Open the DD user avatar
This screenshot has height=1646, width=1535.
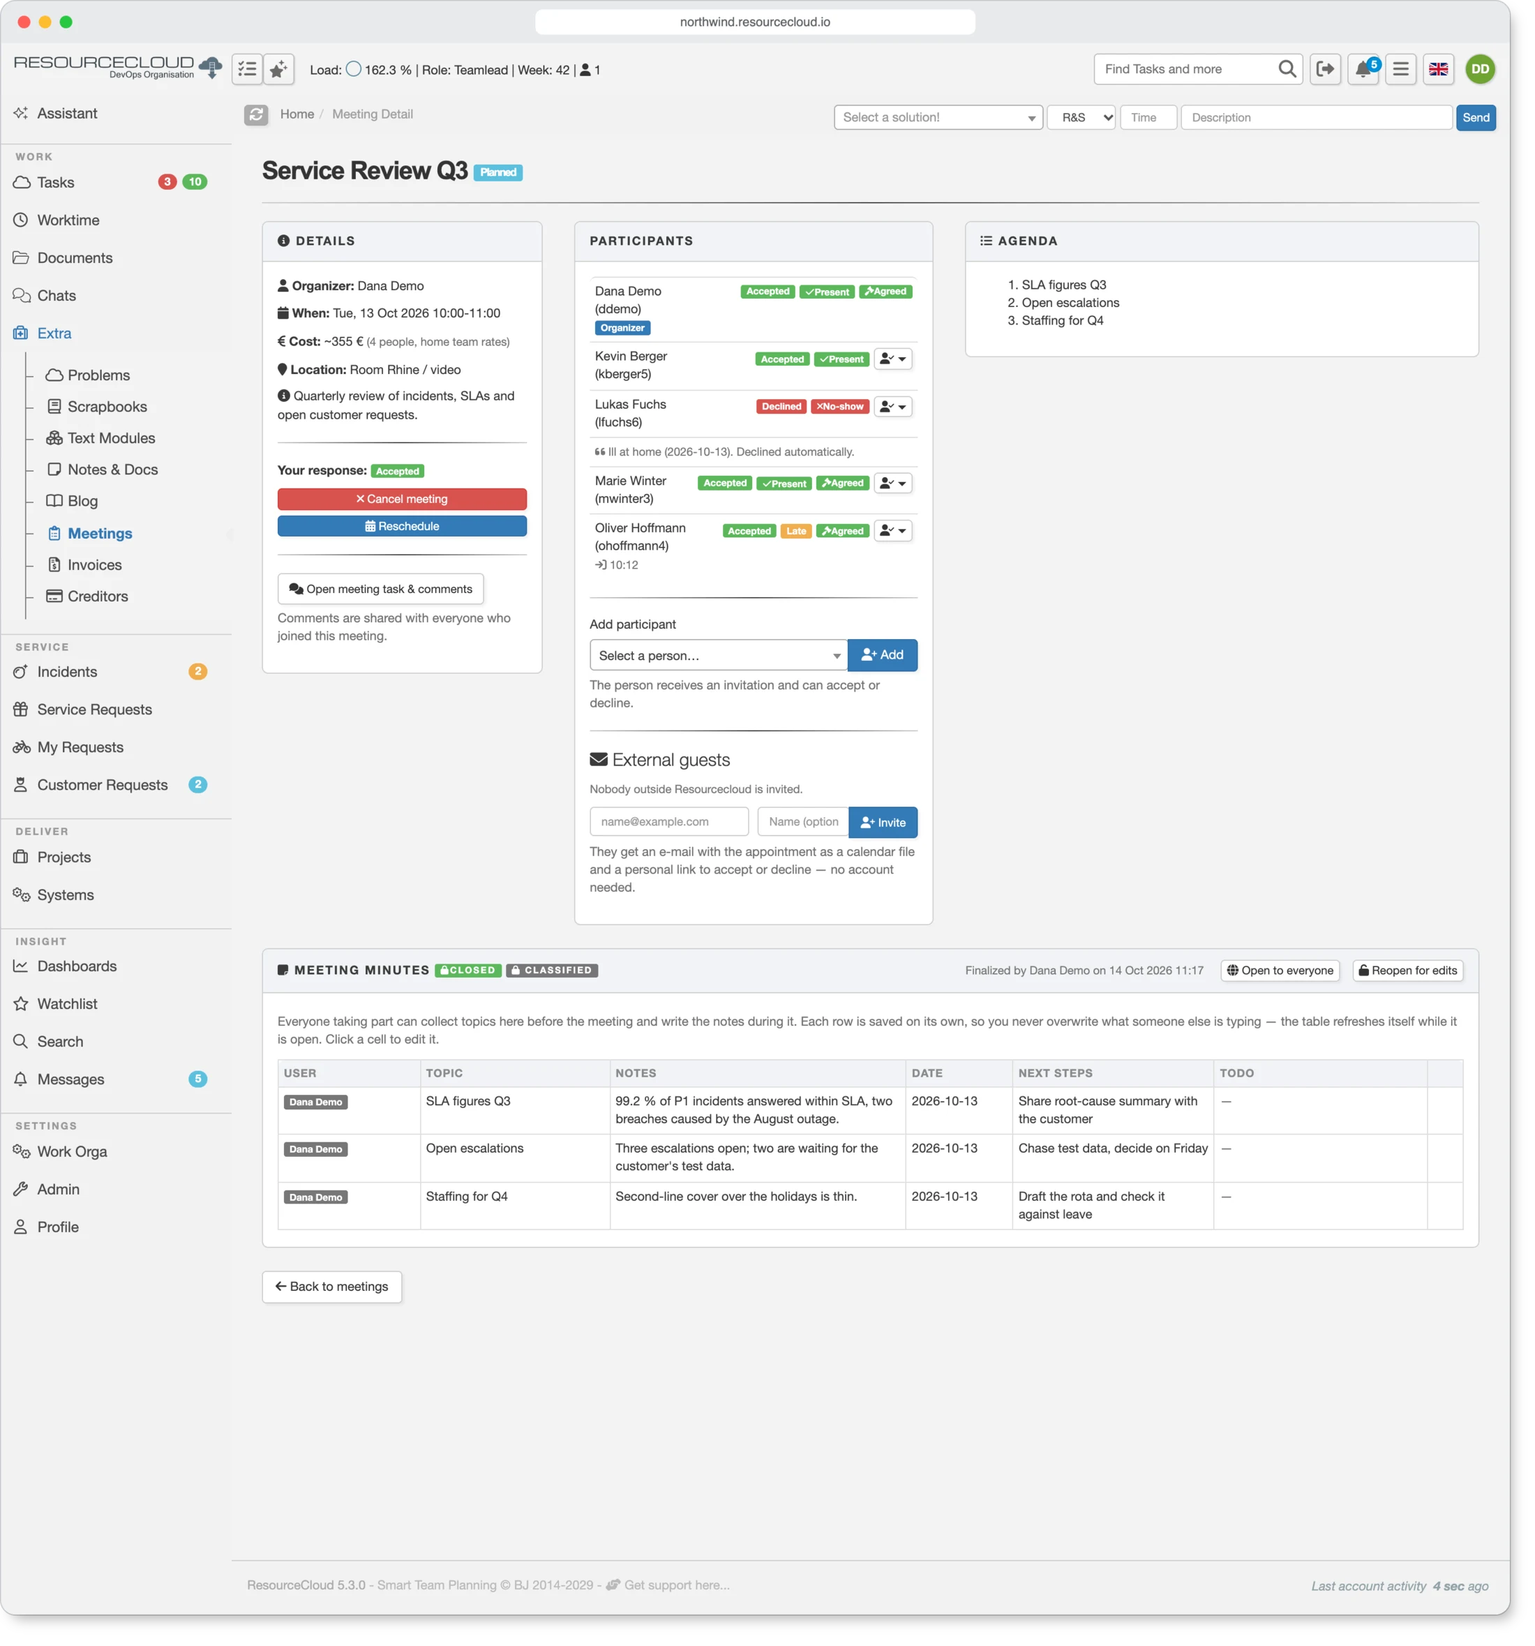(1481, 70)
